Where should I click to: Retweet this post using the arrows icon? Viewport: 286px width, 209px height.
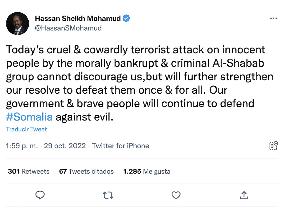(108, 195)
